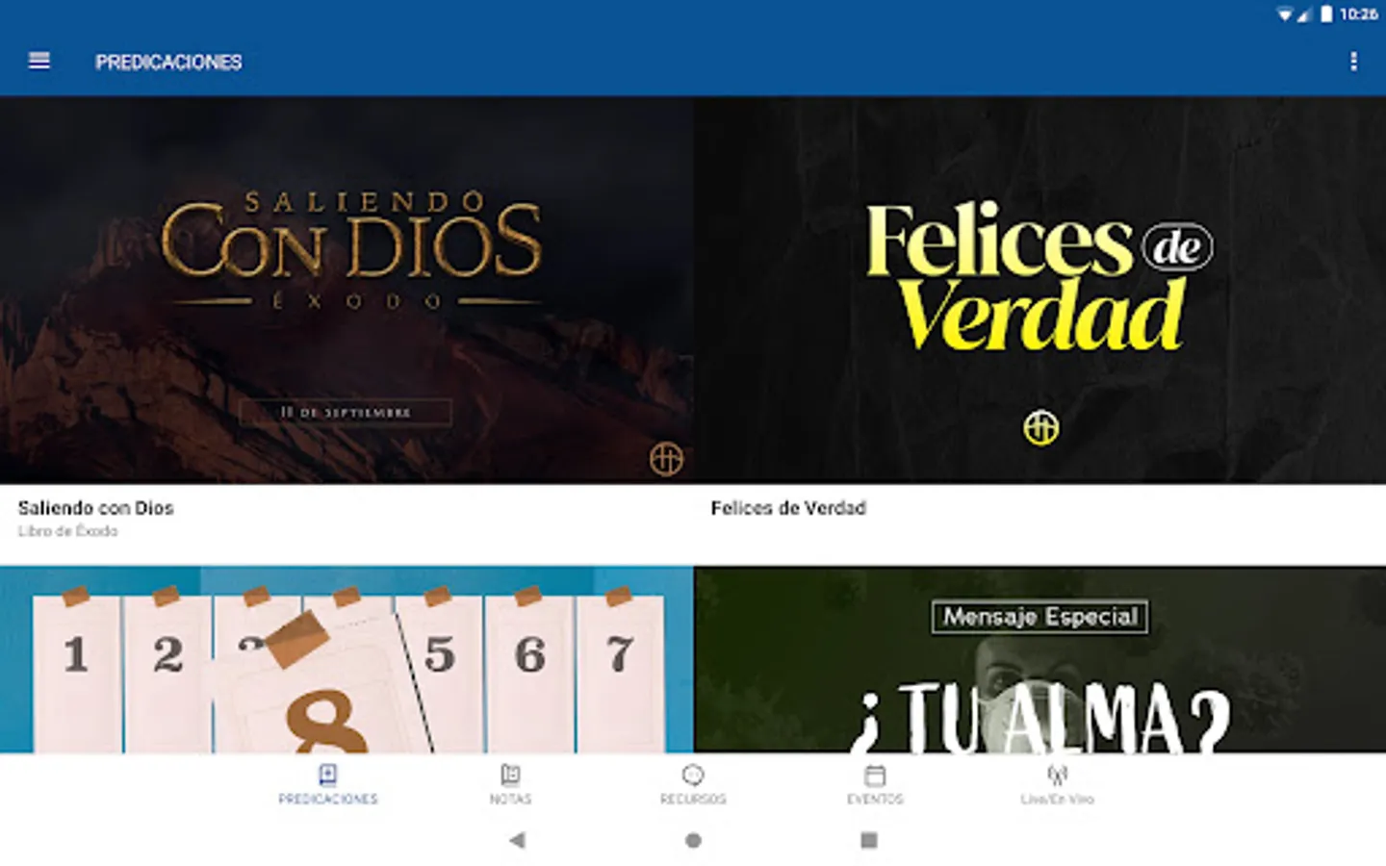Viewport: 1386px width, 866px height.
Task: Open the hamburger navigation menu
Action: pos(39,62)
